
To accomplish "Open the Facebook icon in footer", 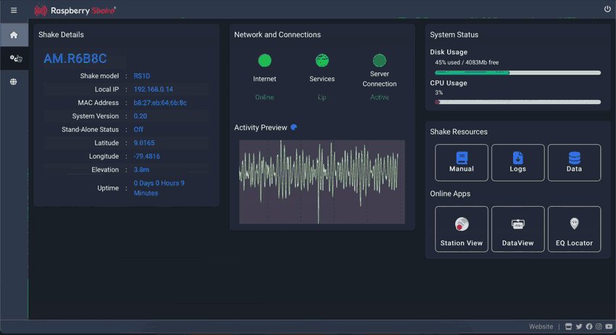I will pos(589,326).
